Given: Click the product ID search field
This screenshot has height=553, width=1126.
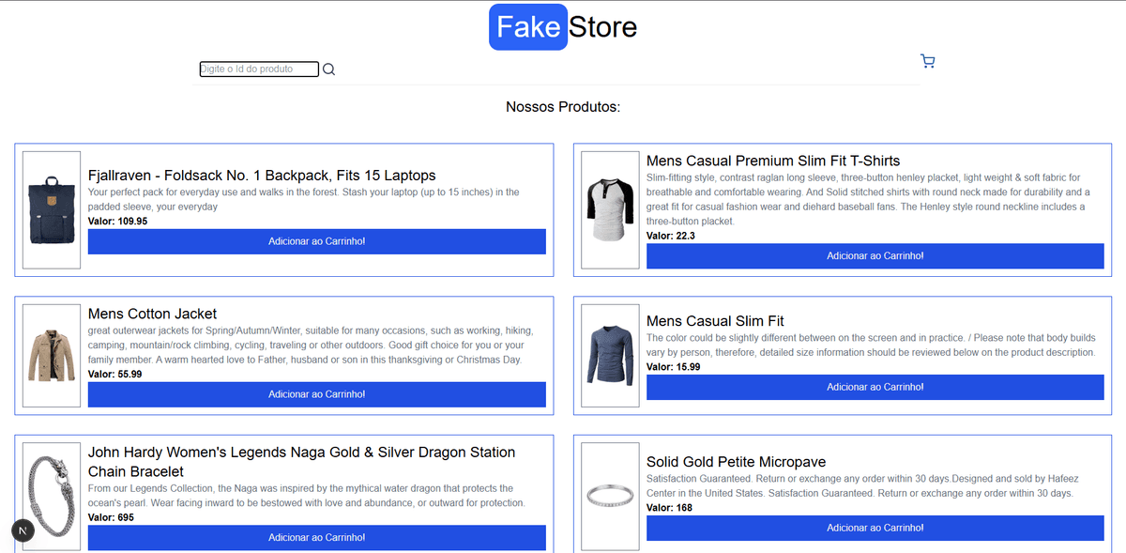Looking at the screenshot, I should pyautogui.click(x=259, y=69).
